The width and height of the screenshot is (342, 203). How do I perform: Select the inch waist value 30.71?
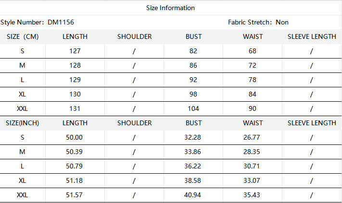253,166
